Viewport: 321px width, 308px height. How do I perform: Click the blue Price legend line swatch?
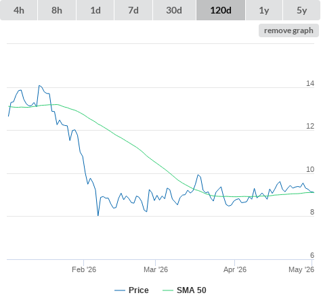120,290
